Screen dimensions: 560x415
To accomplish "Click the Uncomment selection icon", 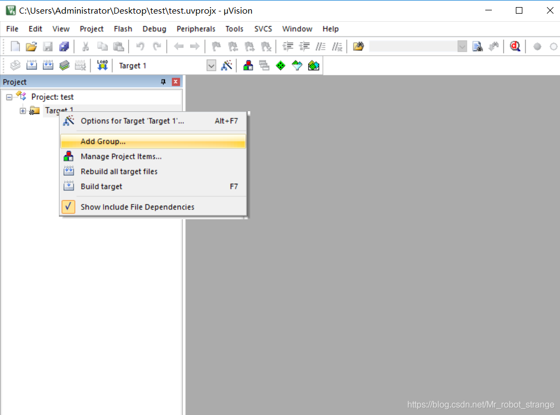I will (337, 46).
